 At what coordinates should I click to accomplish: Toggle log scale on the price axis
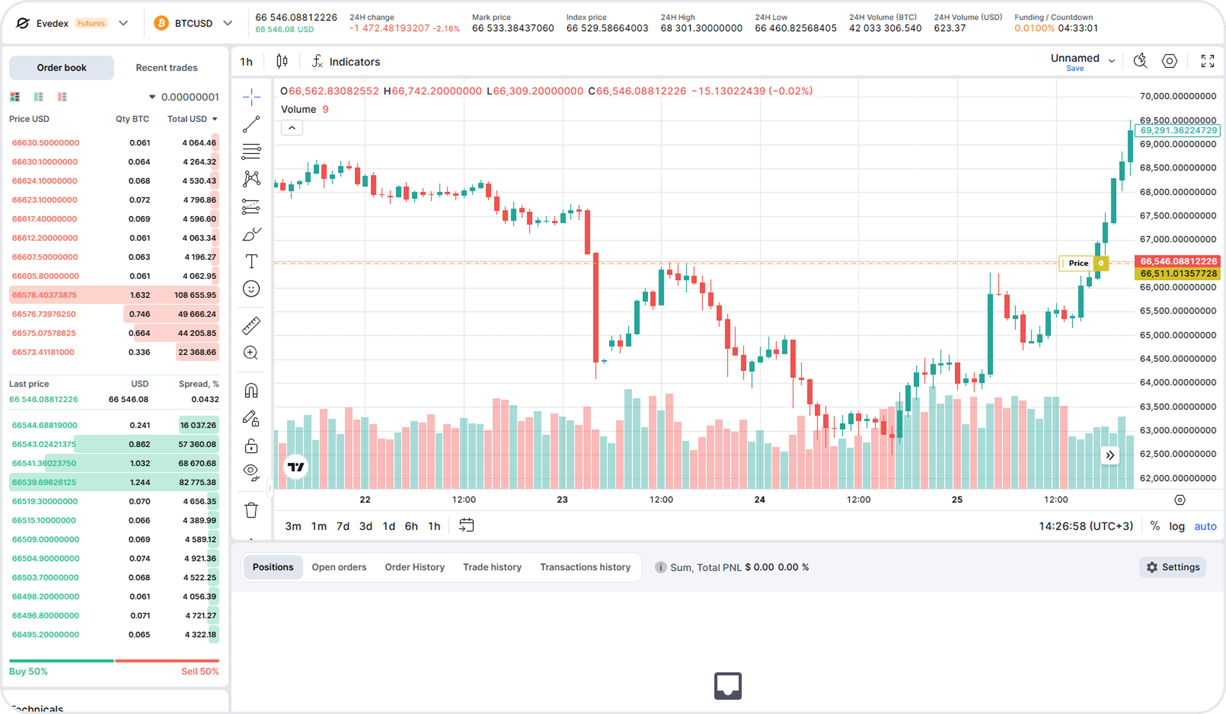pyautogui.click(x=1177, y=526)
